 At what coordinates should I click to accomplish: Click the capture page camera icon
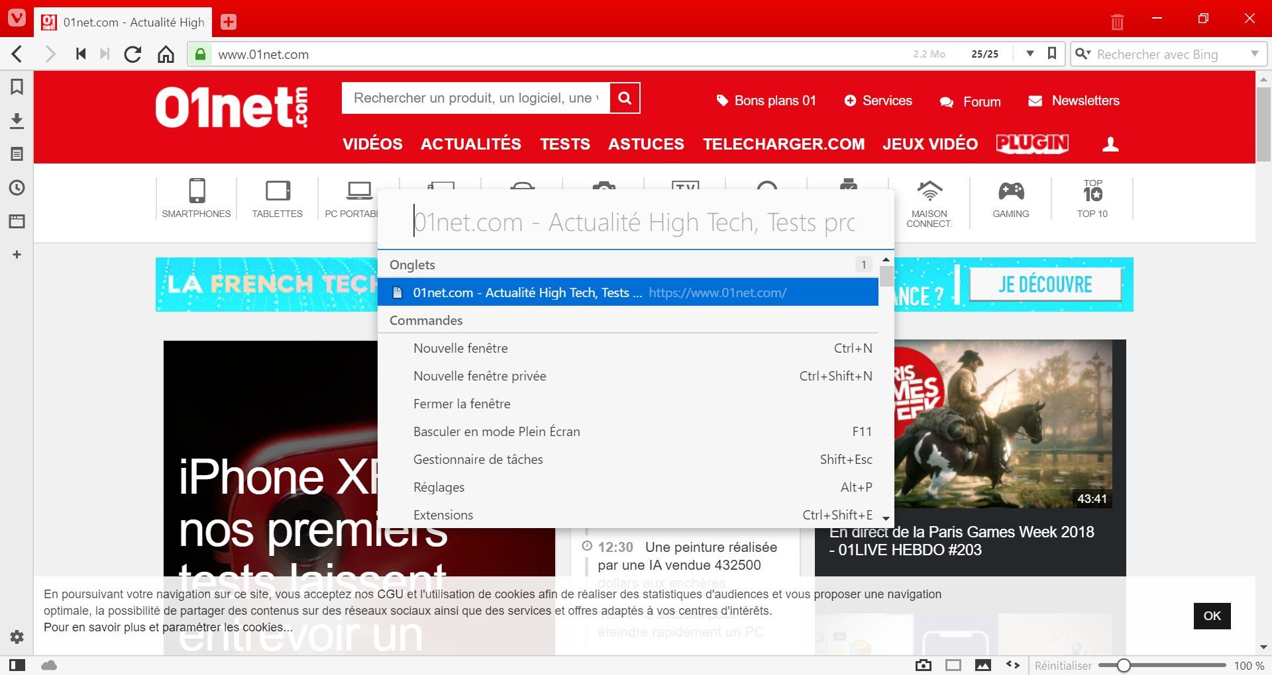923,665
